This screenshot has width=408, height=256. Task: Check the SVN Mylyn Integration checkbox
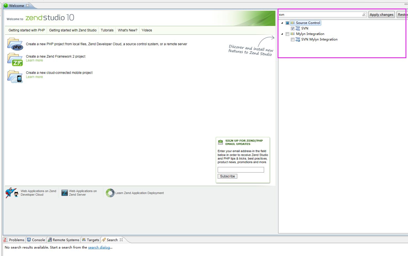(293, 39)
